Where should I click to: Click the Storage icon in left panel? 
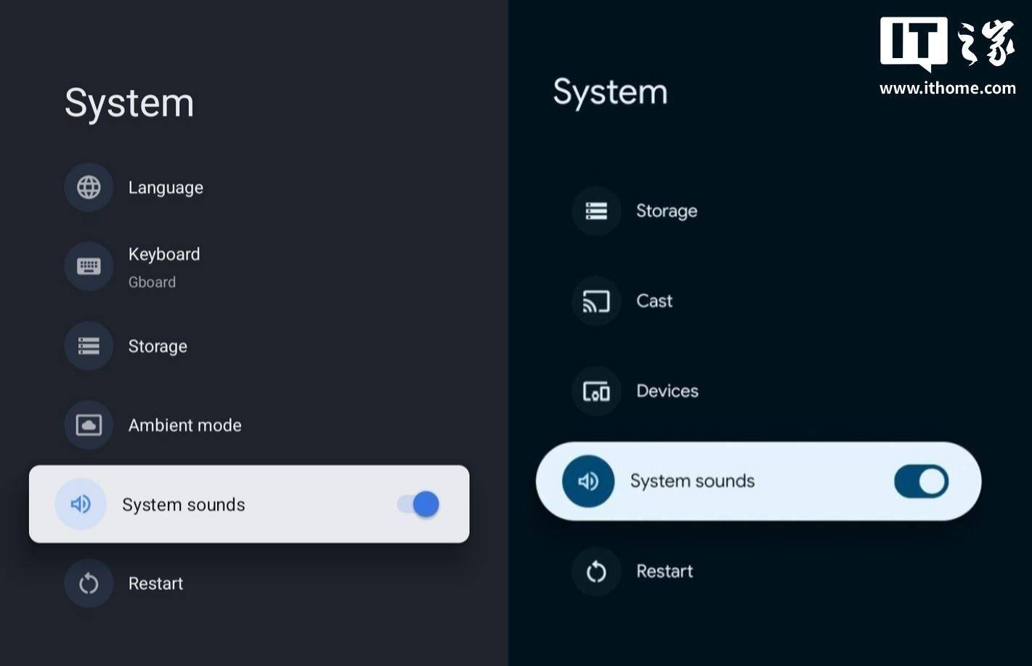click(x=89, y=346)
